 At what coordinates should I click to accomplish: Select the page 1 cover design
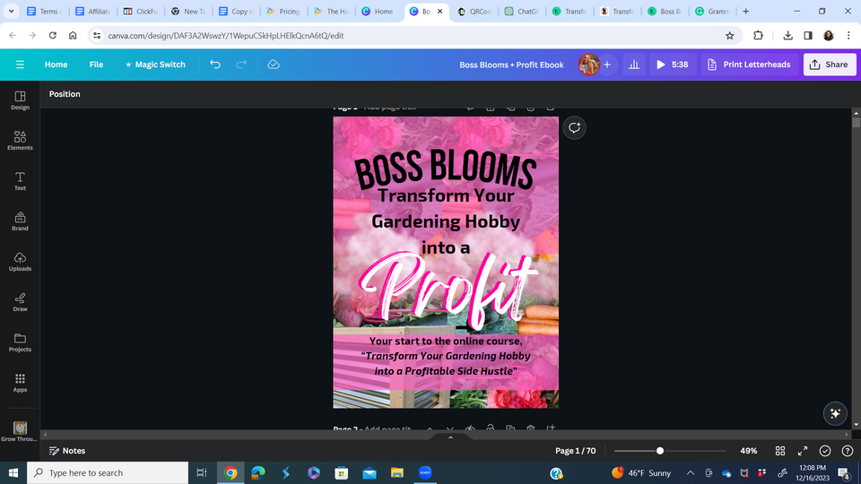pyautogui.click(x=446, y=262)
